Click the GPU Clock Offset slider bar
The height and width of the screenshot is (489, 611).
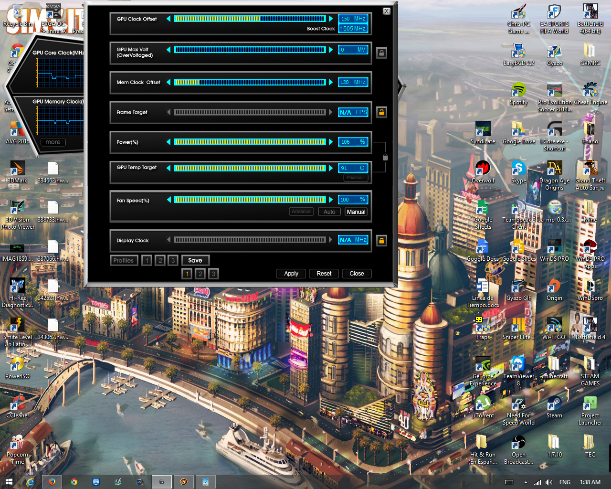pos(250,19)
